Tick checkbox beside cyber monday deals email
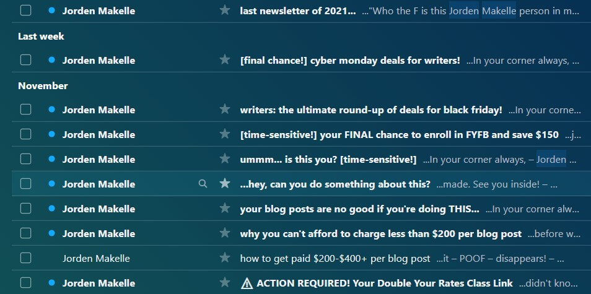 coord(25,60)
